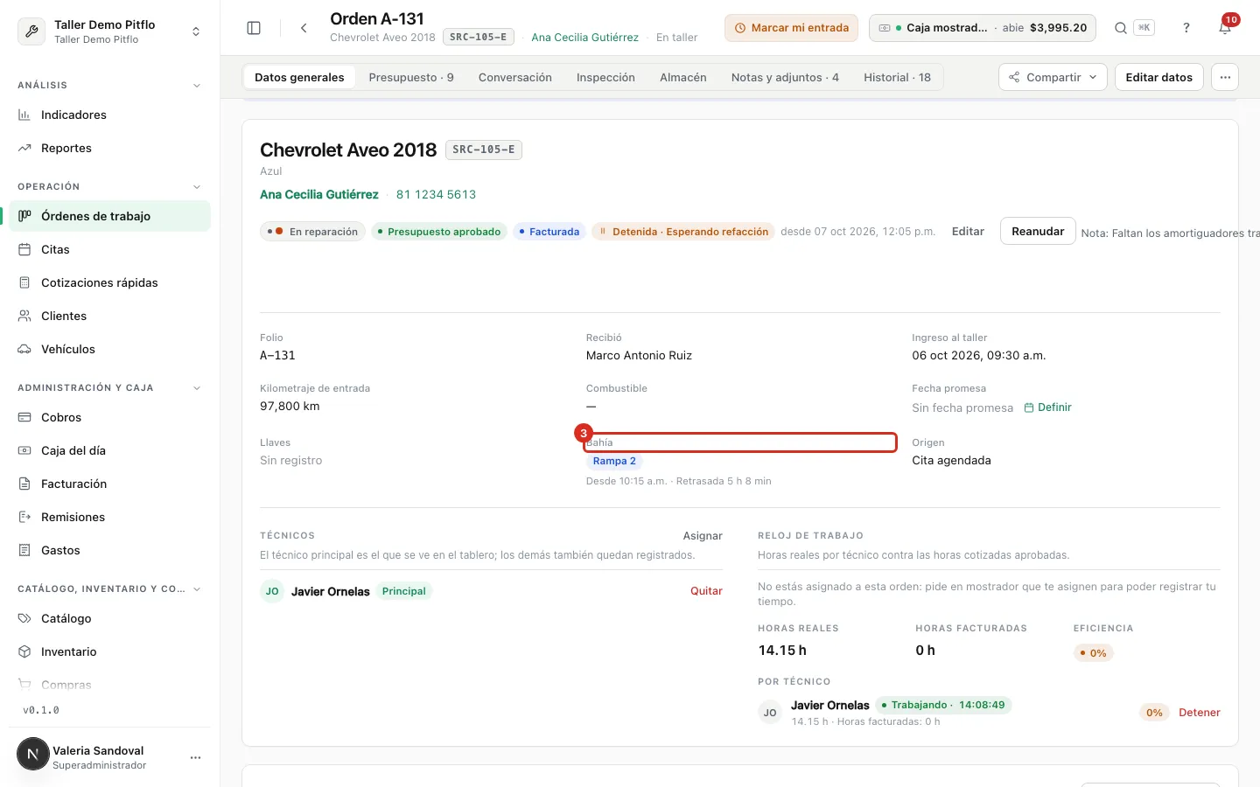Open Catálogo in sidebar

(x=109, y=618)
